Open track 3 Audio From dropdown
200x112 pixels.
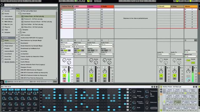pos(94,44)
